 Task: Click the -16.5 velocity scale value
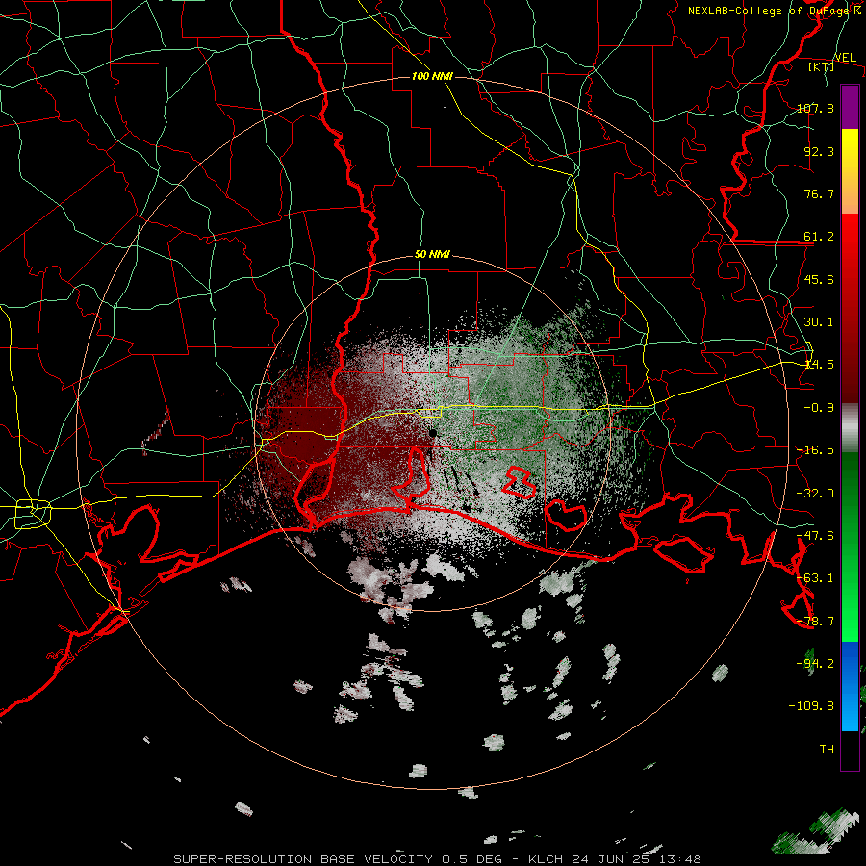click(x=816, y=450)
